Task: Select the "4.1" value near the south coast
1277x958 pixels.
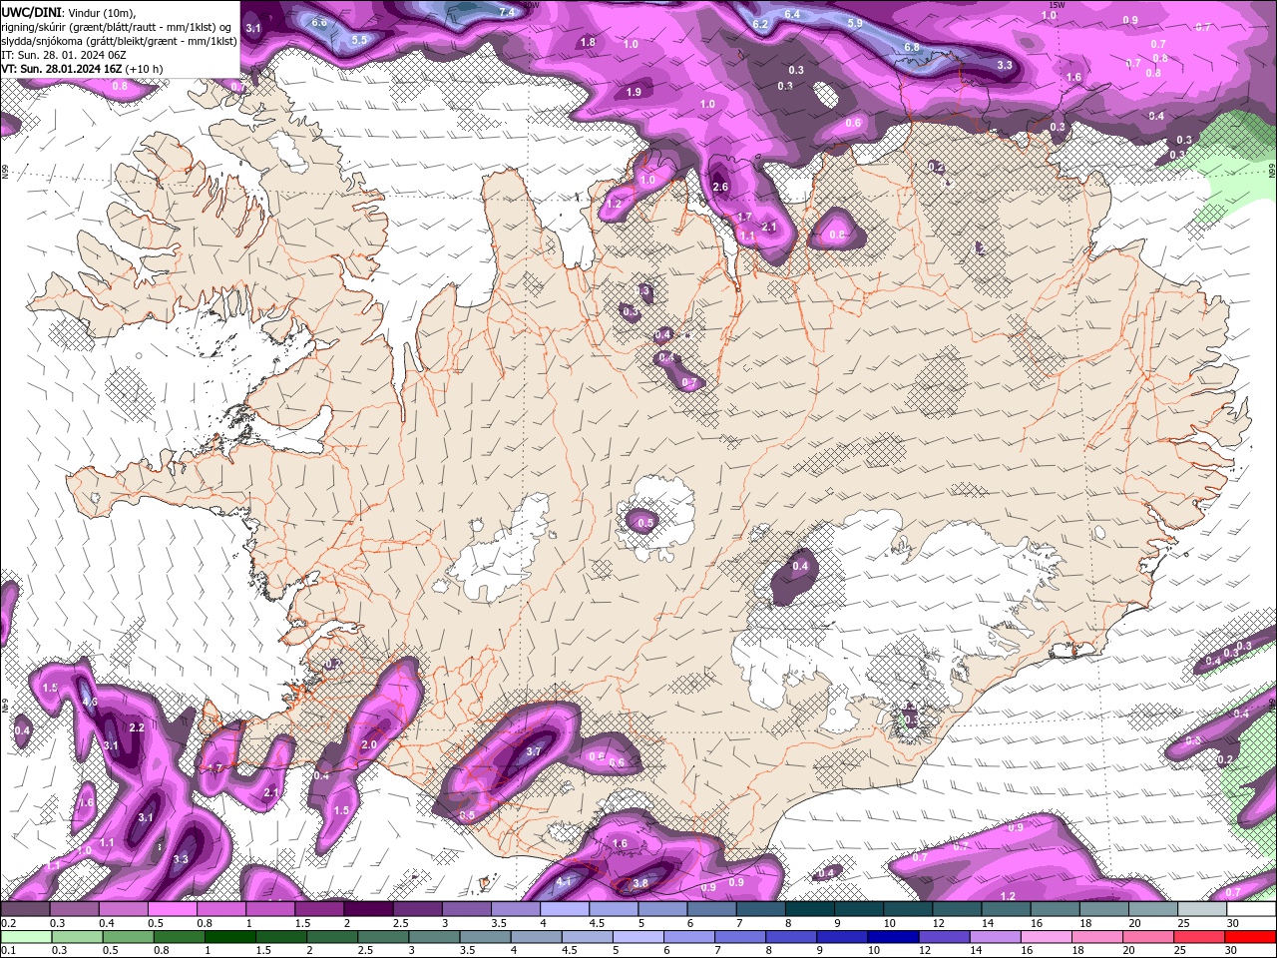Action: coord(564,882)
